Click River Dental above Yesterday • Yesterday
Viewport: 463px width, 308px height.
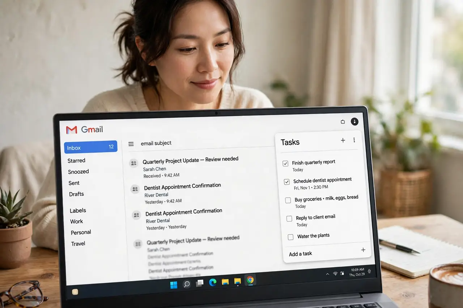158,221
